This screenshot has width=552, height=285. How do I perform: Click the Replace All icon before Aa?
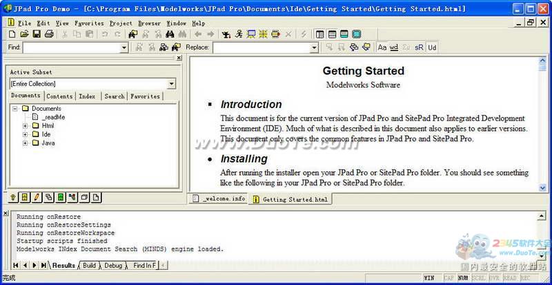click(x=366, y=47)
